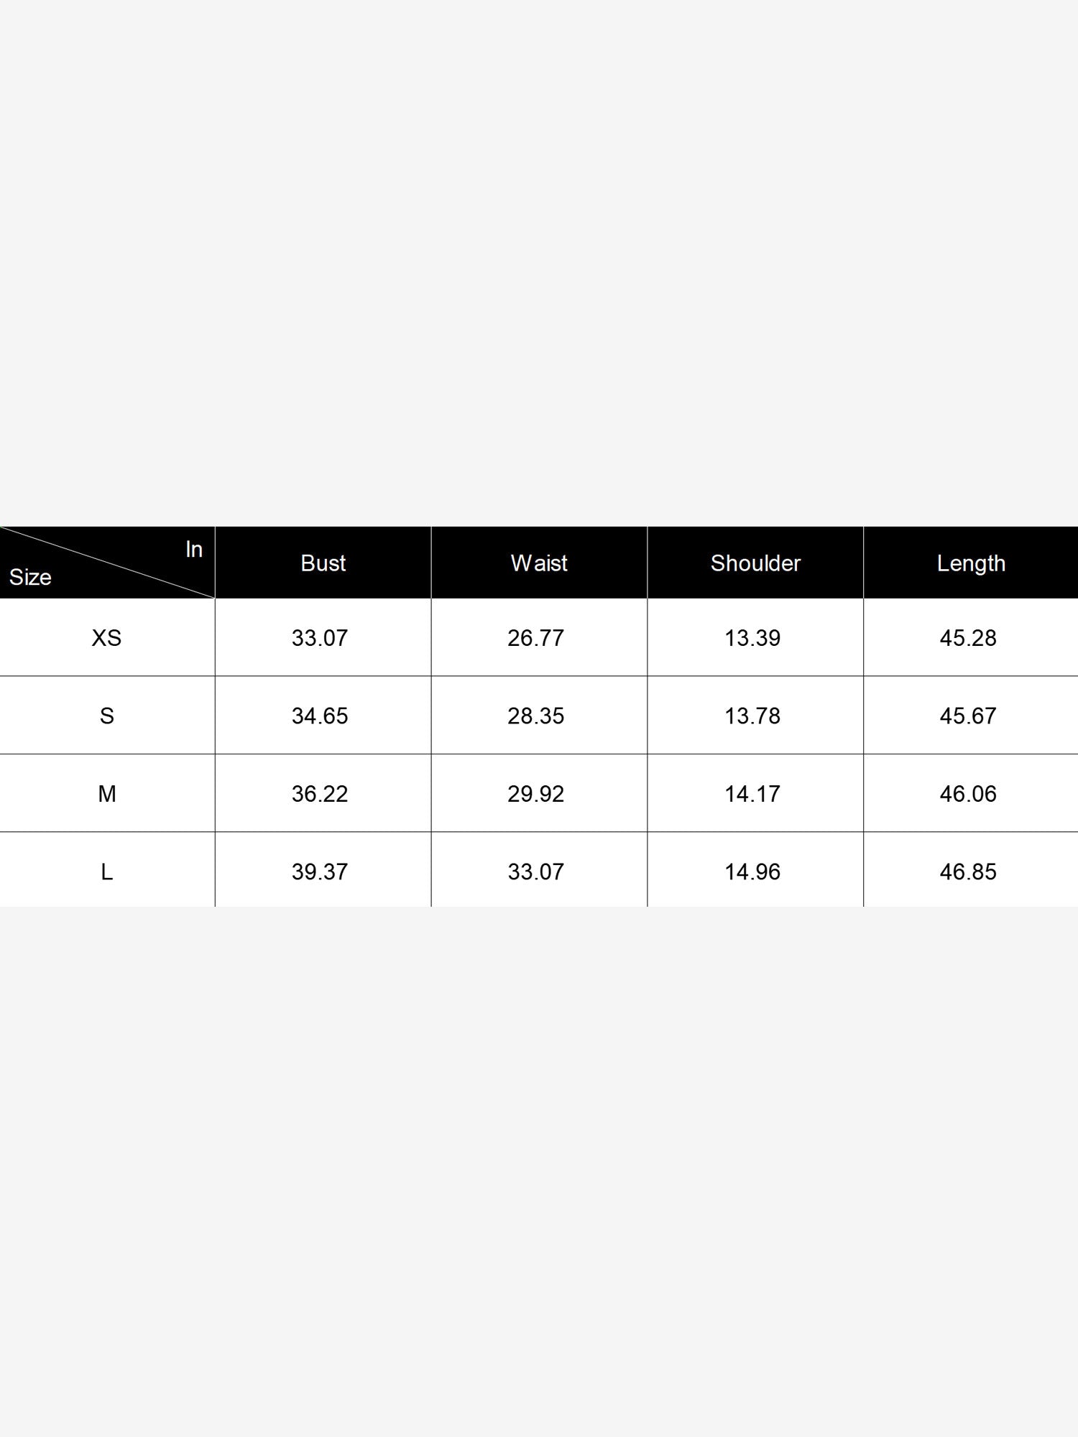This screenshot has height=1437, width=1078.
Task: Click the M length value 46.06
Action: [x=968, y=794]
